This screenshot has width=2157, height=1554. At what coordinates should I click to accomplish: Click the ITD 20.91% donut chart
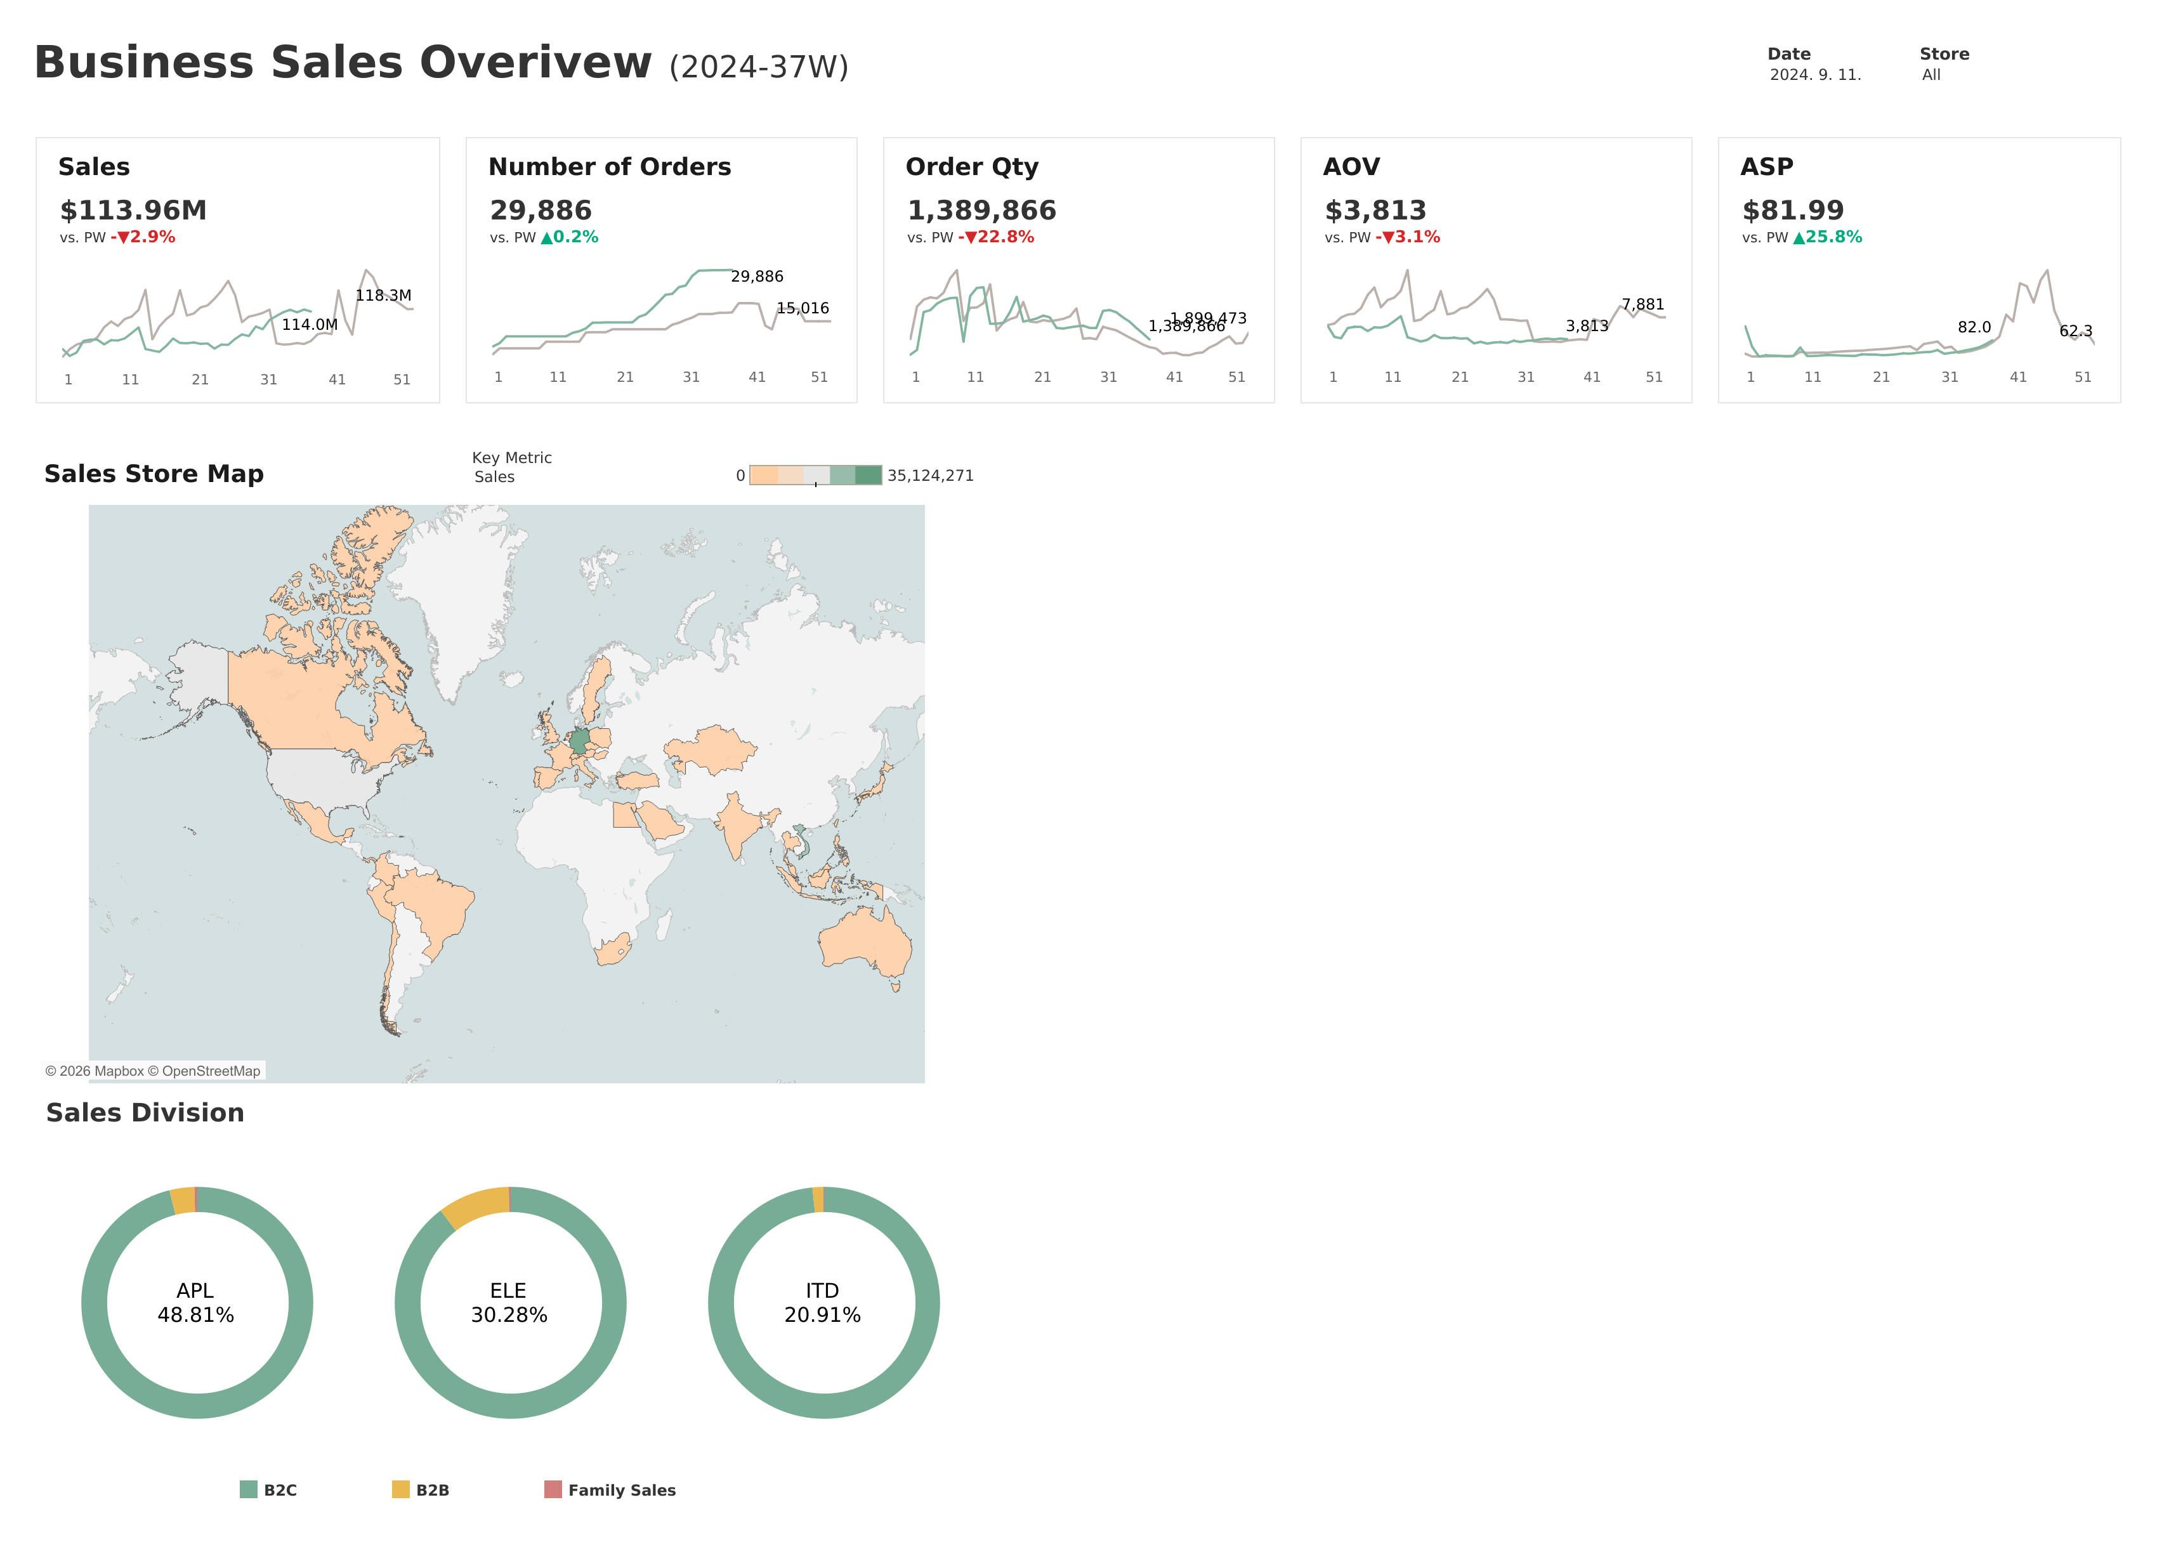(823, 1303)
